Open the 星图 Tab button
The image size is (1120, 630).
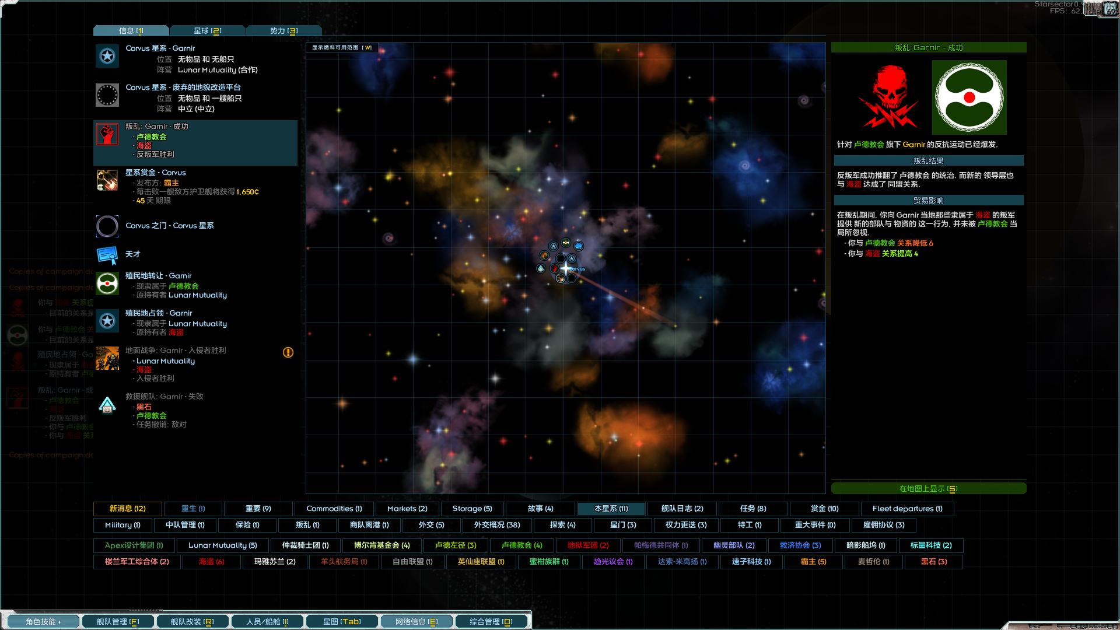pos(342,622)
